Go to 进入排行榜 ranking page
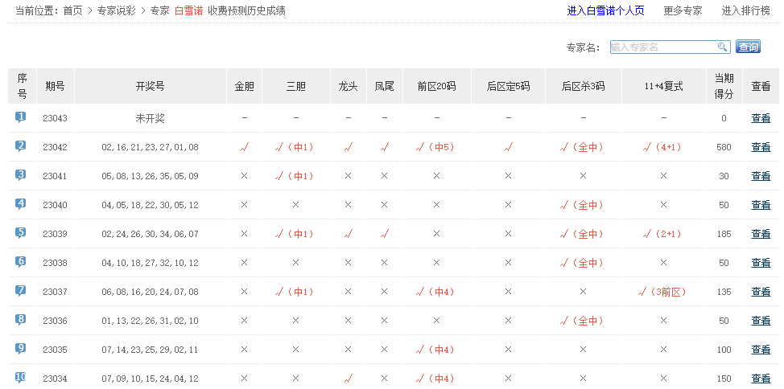 745,11
